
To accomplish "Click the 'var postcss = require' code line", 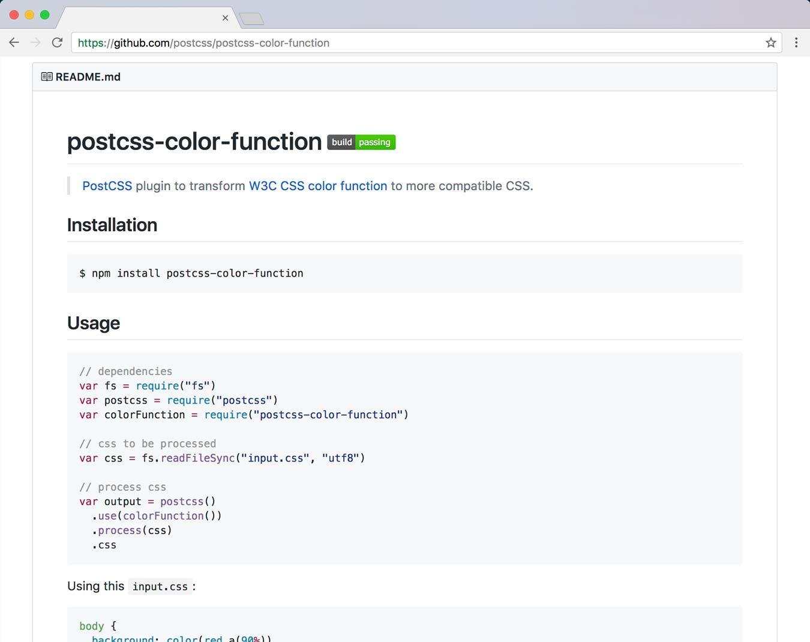I will [x=178, y=400].
